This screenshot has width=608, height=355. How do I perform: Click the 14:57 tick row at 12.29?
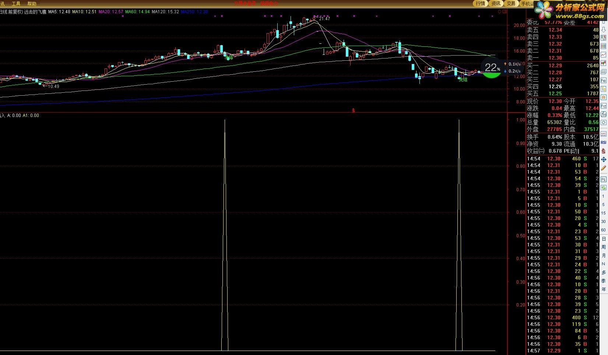point(563,351)
